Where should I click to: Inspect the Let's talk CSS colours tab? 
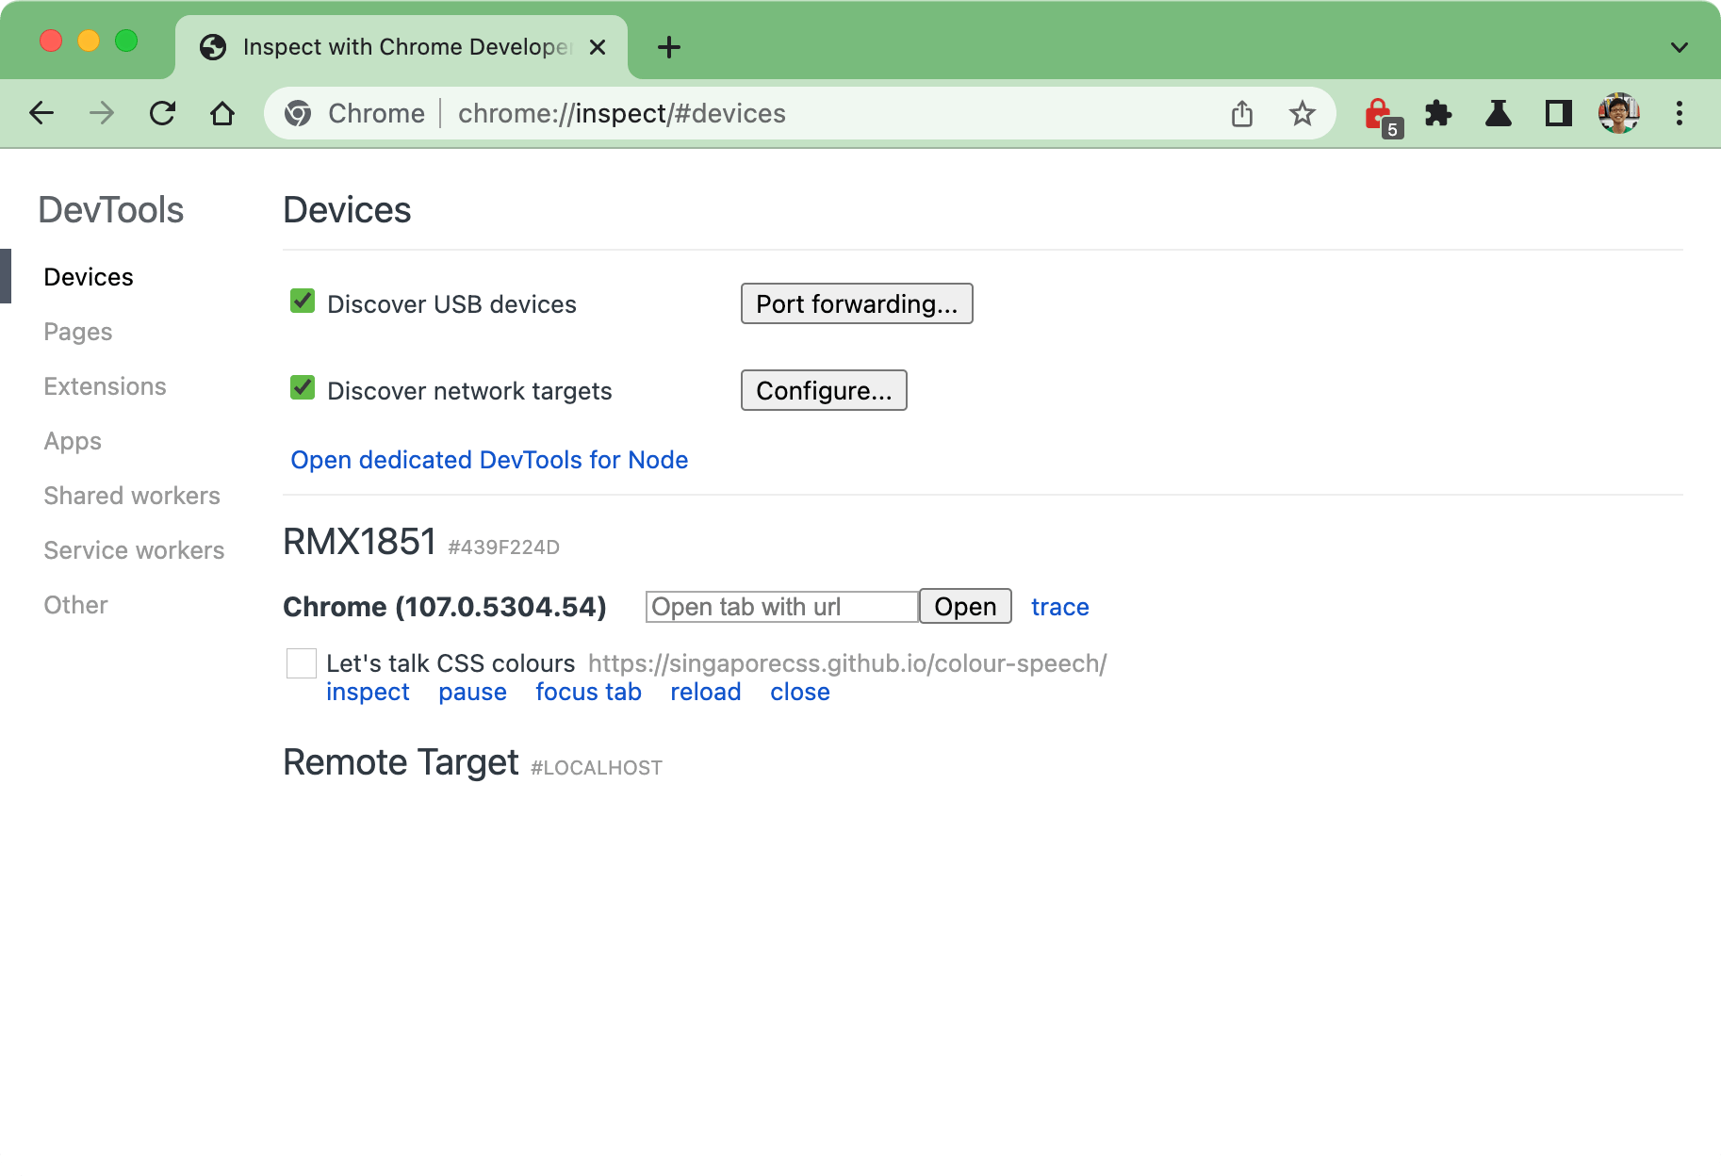pyautogui.click(x=368, y=691)
